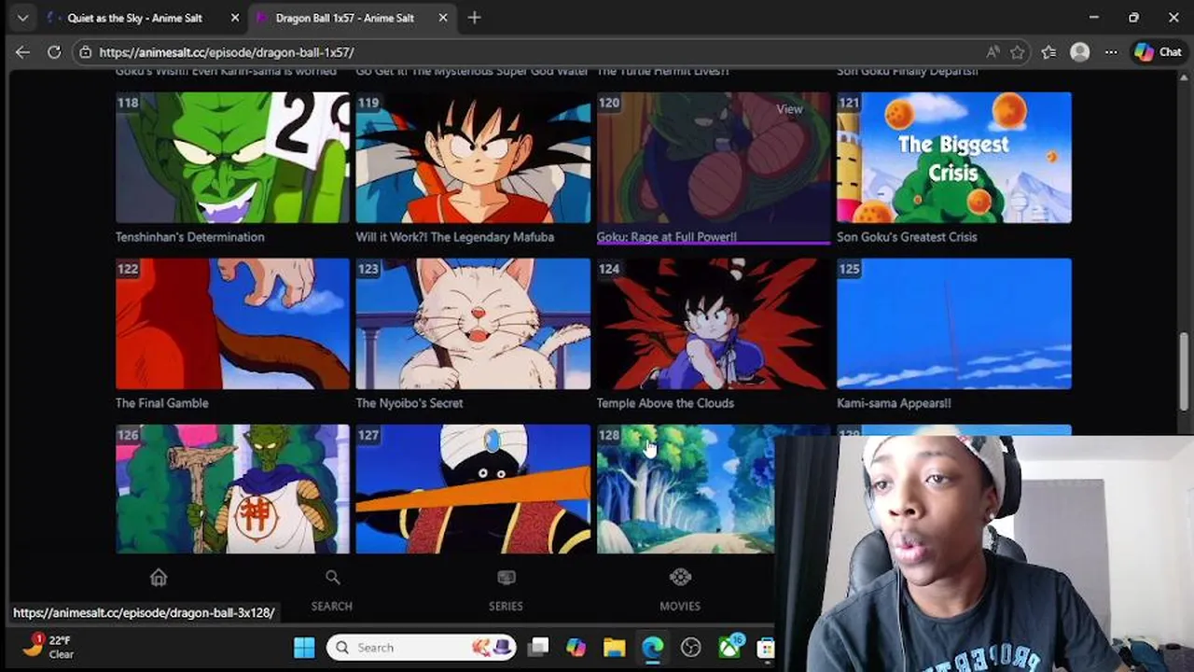
Task: Open Copilot Chat in the browser
Action: [x=1159, y=52]
